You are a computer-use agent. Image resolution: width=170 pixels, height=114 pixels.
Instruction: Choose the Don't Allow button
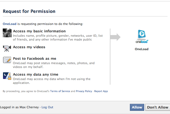[158, 107]
